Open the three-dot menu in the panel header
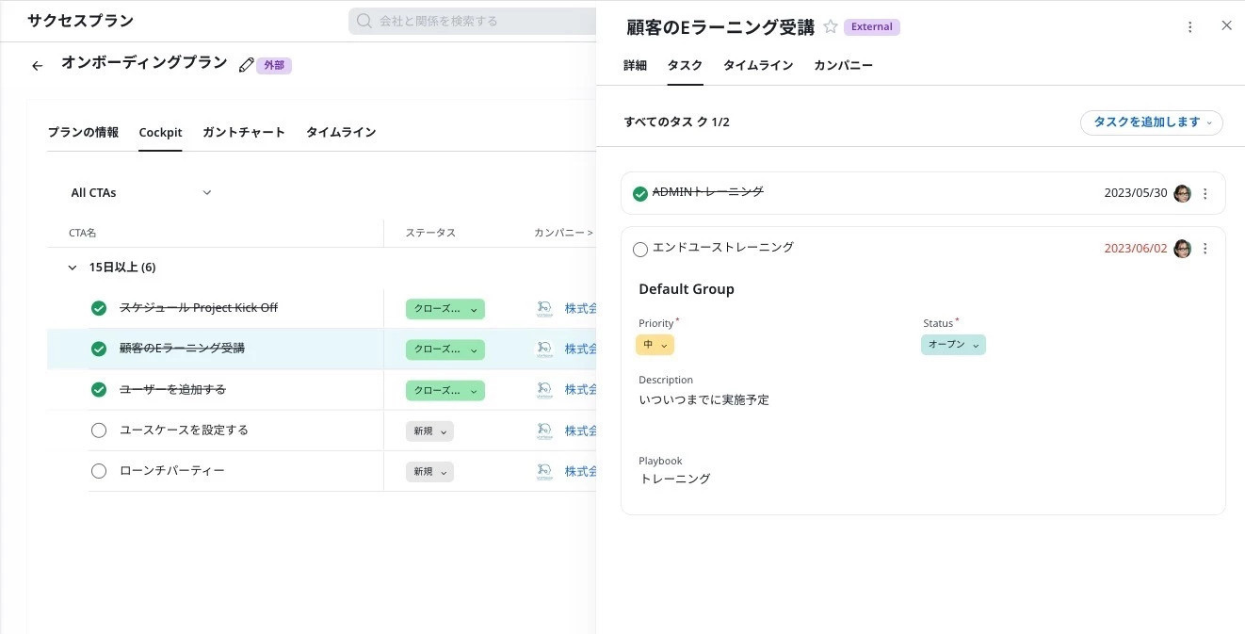This screenshot has height=634, width=1245. pos(1190,27)
